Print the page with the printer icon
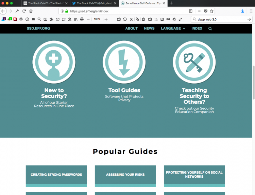Screen dimensions: 255x195 [x=82, y=19]
